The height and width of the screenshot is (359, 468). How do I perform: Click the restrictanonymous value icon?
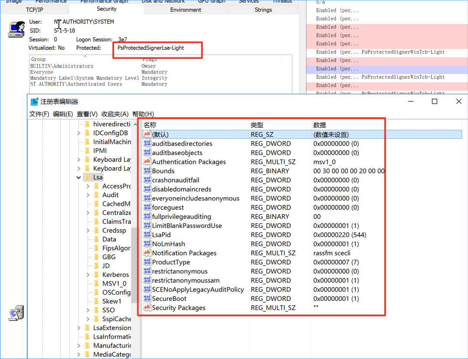147,271
